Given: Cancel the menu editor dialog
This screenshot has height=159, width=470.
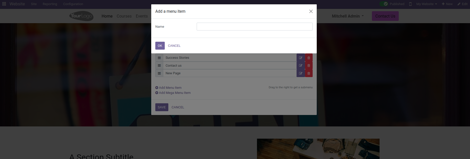Looking at the screenshot, I should tap(178, 107).
